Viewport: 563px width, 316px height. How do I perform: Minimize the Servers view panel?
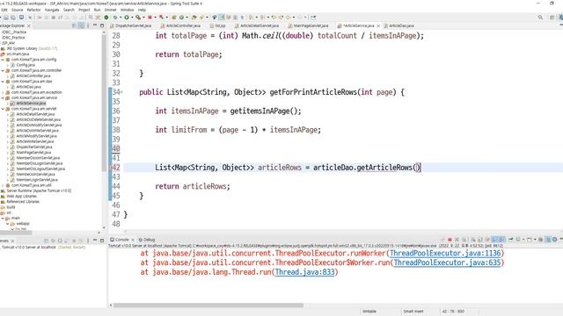click(95, 241)
